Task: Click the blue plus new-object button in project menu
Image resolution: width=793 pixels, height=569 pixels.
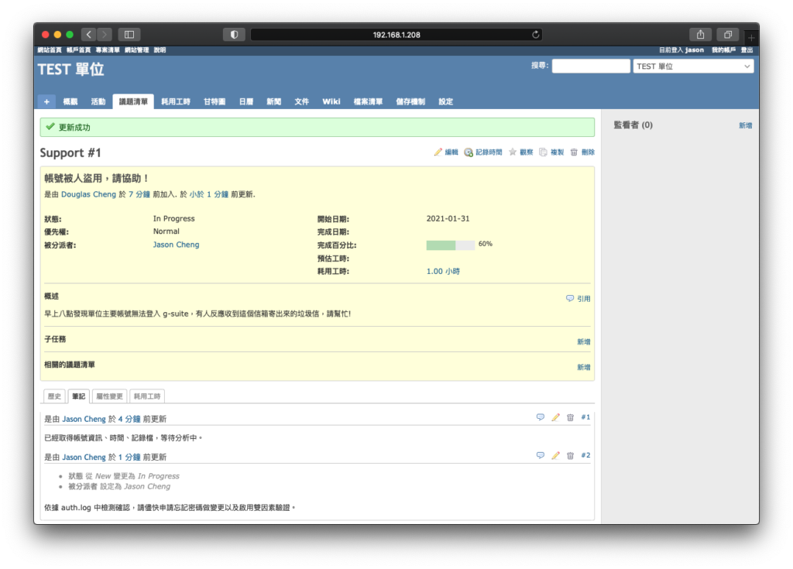Action: tap(46, 101)
